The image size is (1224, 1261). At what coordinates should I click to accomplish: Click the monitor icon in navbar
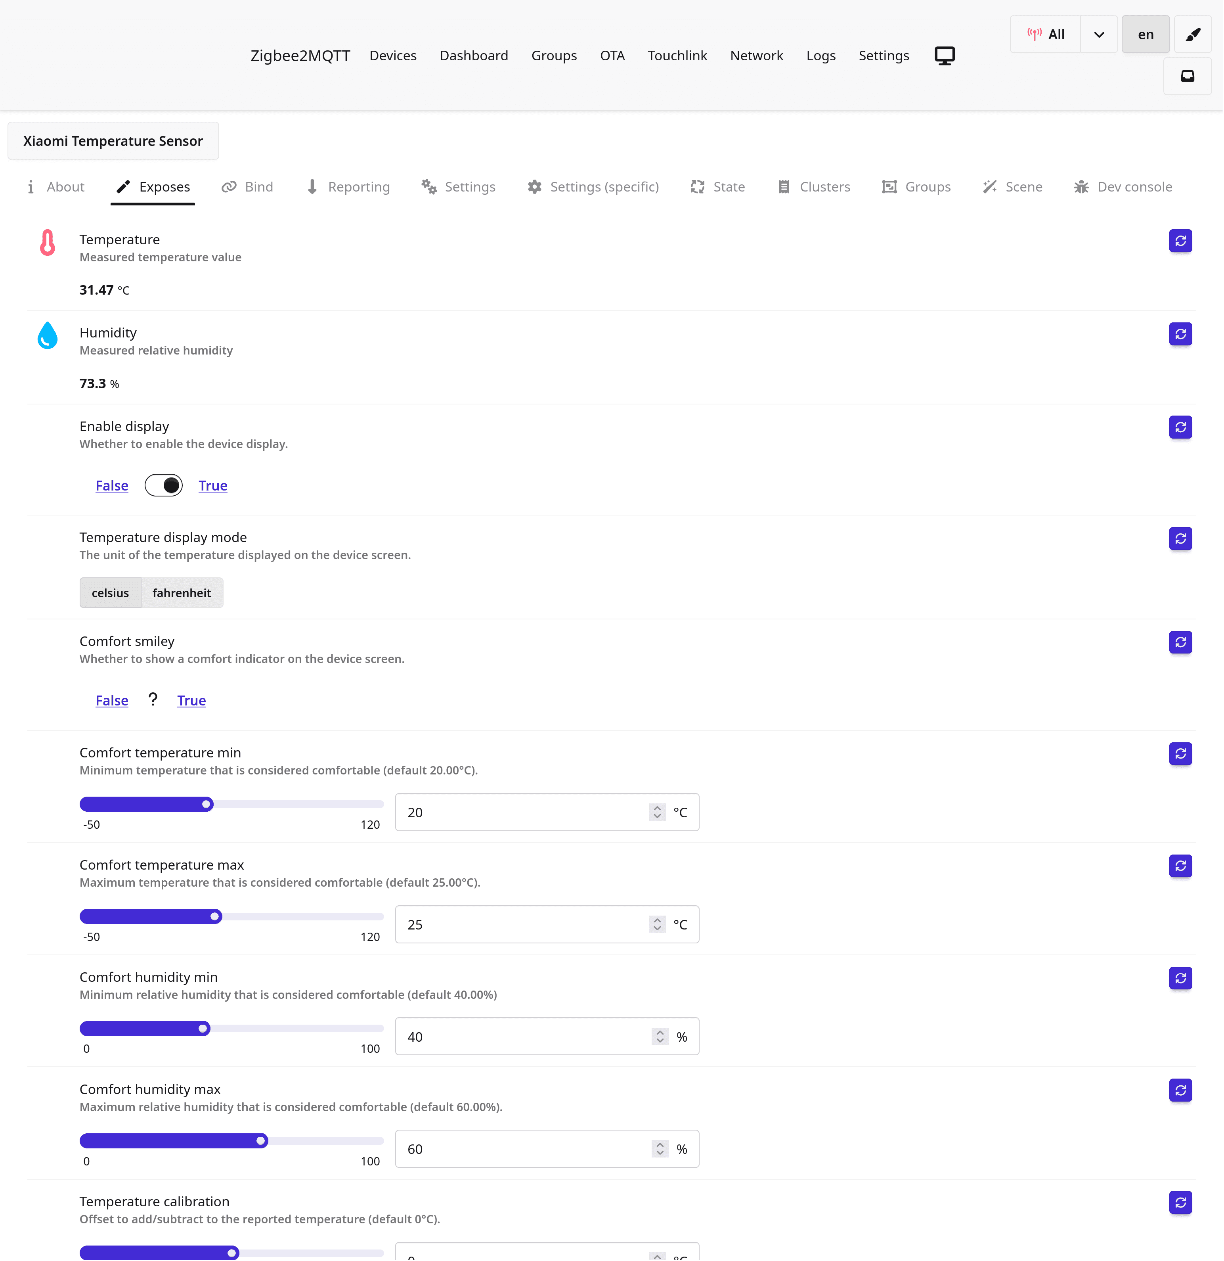point(944,56)
